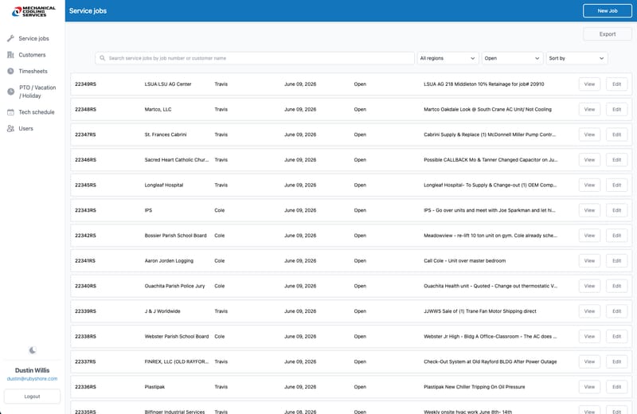
Task: Click the Logout button
Action: 32,396
